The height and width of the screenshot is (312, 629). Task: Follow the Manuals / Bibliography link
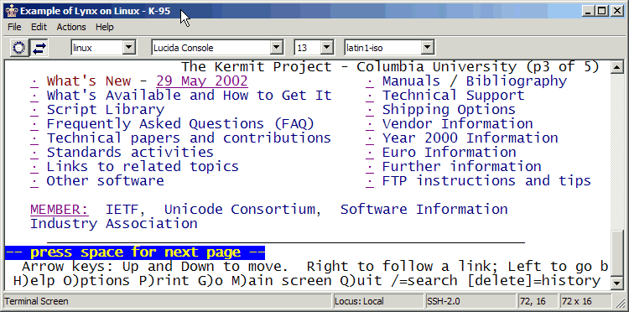tap(474, 81)
